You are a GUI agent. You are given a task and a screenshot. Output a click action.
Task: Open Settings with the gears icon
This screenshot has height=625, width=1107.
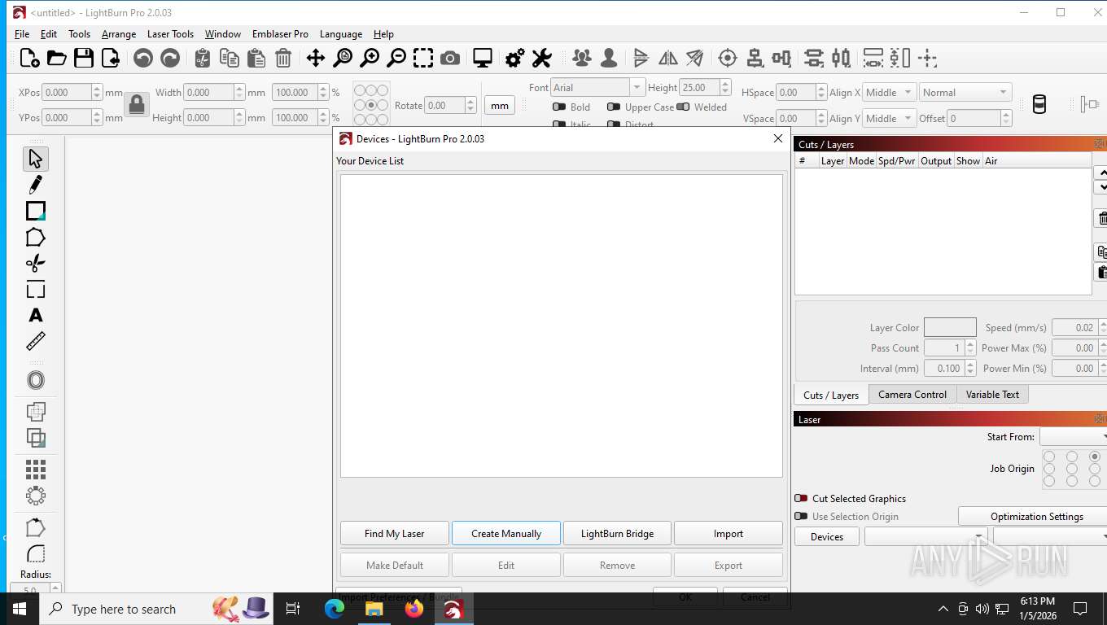(x=515, y=58)
